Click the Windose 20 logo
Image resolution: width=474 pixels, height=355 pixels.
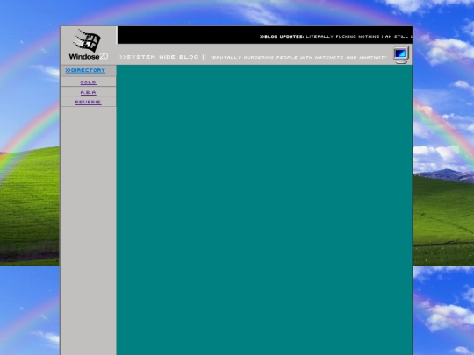point(89,45)
